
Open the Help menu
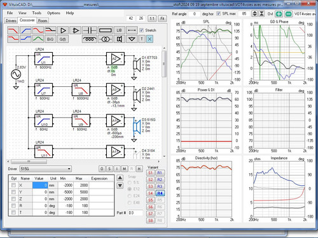[70, 13]
